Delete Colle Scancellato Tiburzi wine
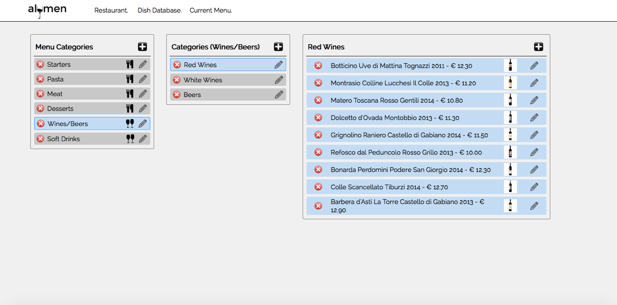The width and height of the screenshot is (617, 305). tap(318, 187)
